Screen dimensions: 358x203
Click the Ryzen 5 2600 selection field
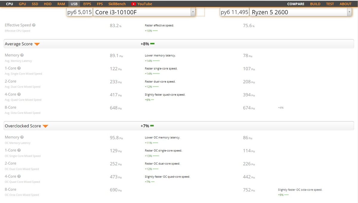301,12
